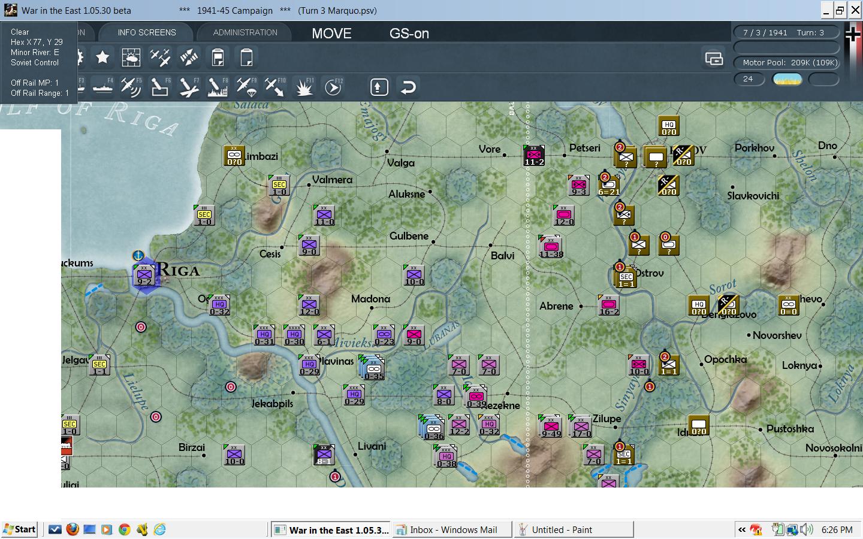Open the second blank document icon

click(246, 57)
